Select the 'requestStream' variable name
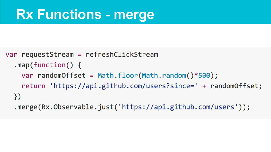Image resolution: width=271 pixels, height=152 pixels. click(x=48, y=55)
